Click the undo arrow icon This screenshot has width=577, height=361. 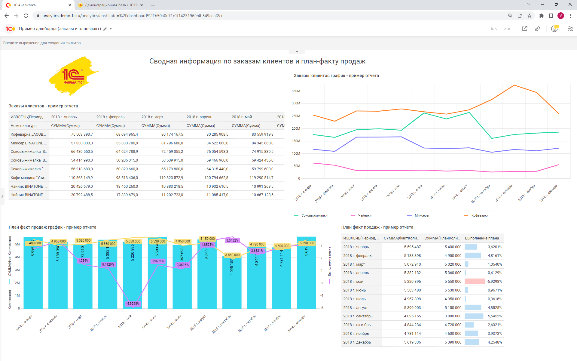pyautogui.click(x=494, y=29)
